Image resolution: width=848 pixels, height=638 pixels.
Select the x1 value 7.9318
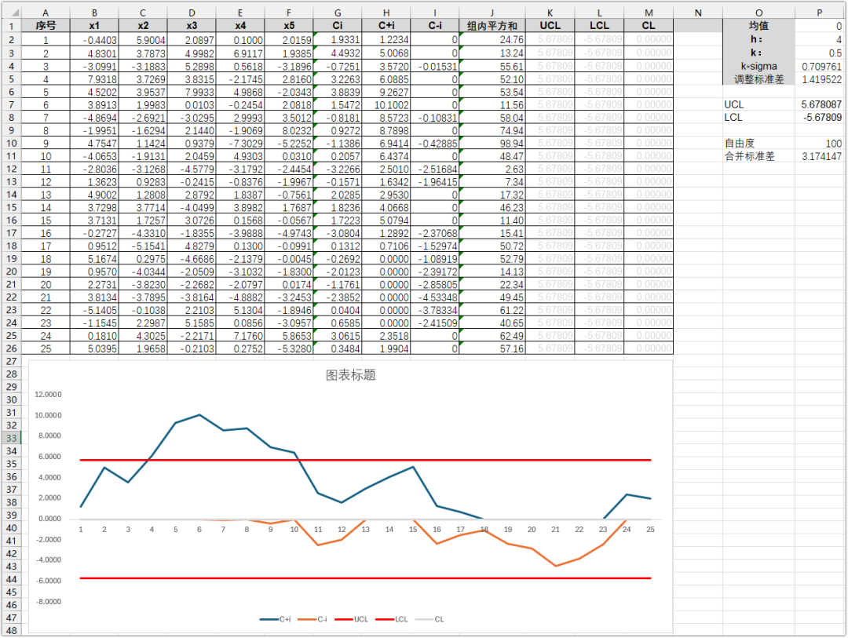(x=94, y=79)
